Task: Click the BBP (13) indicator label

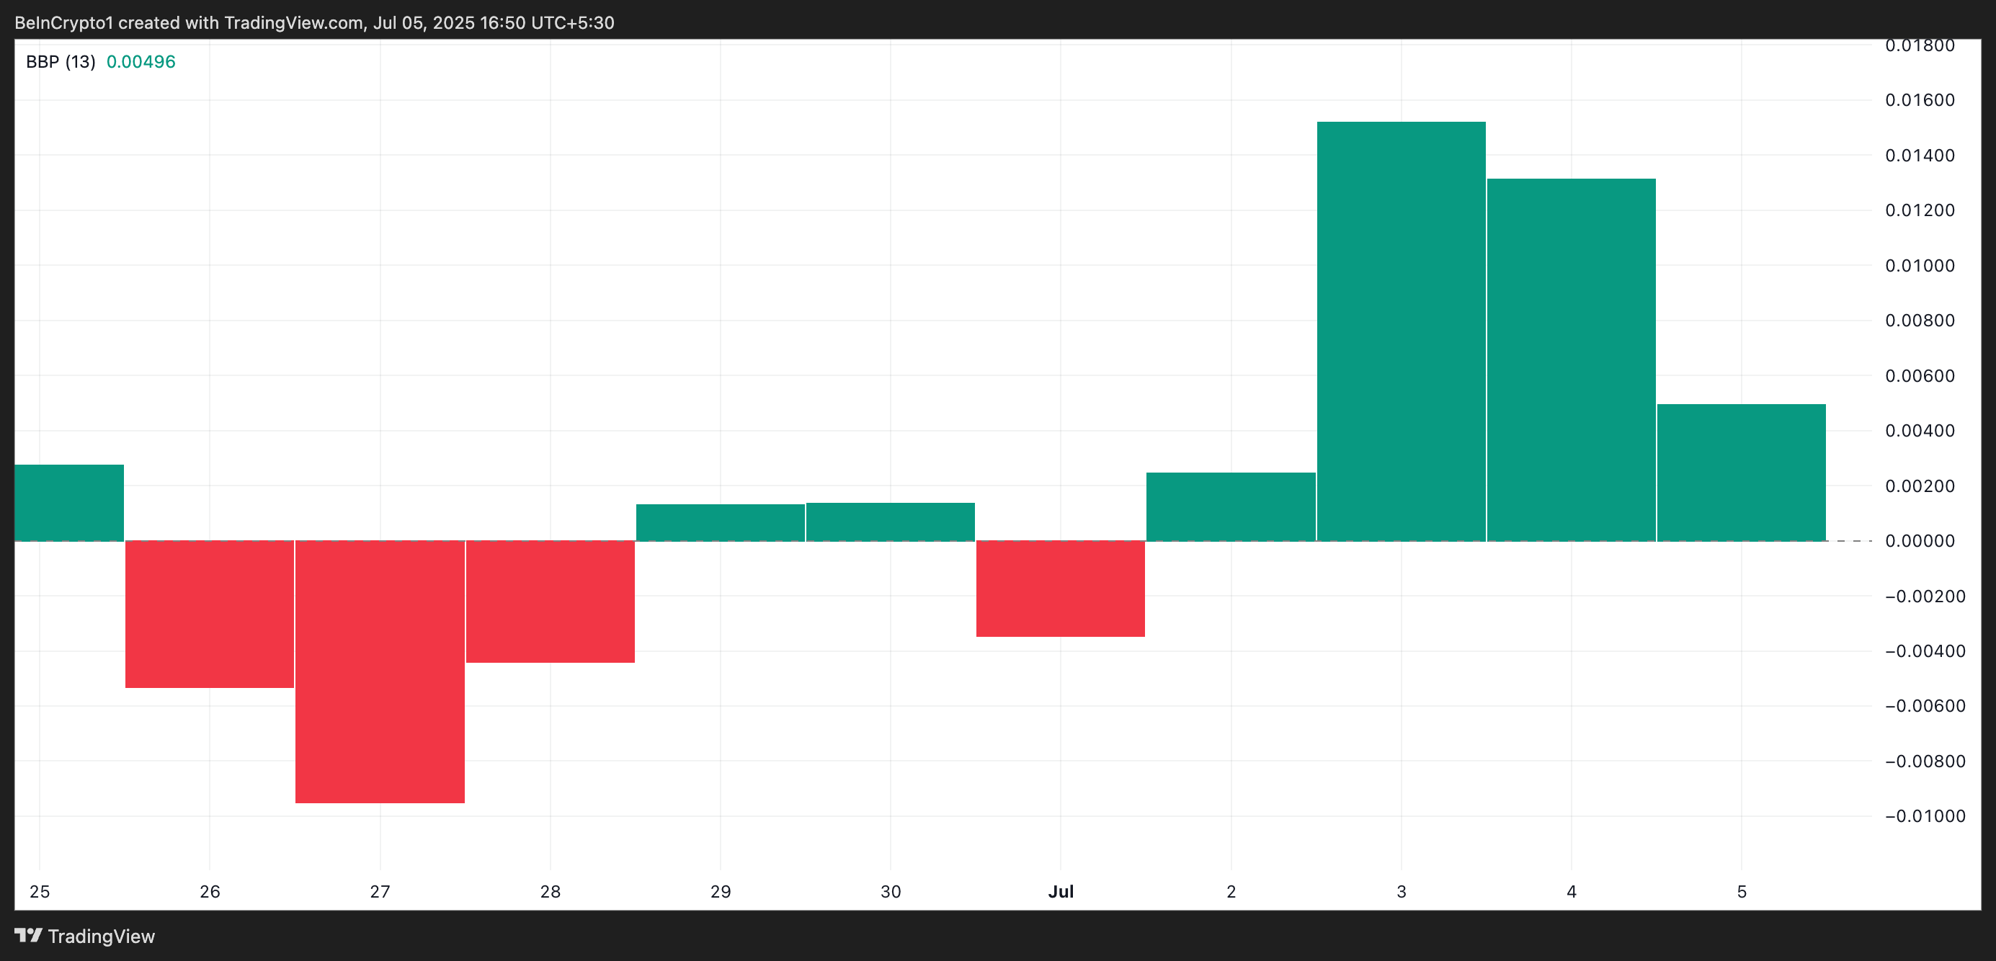Action: pyautogui.click(x=61, y=62)
